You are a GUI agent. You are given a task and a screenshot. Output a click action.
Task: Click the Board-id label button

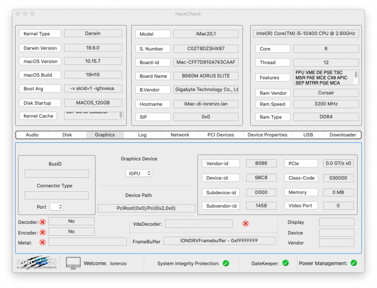tap(153, 62)
